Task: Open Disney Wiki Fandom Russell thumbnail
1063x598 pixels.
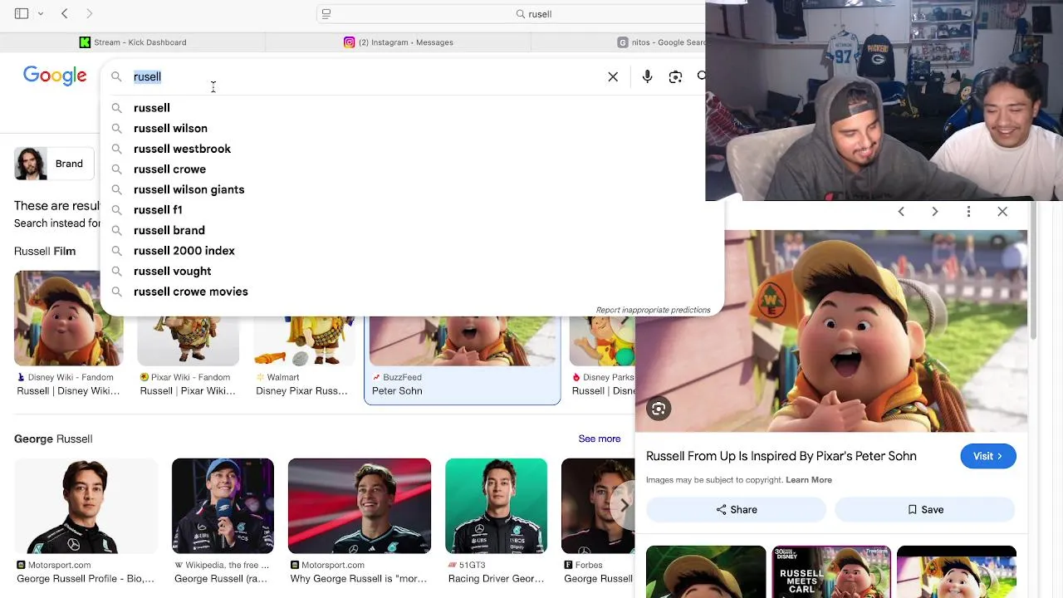Action: (68, 341)
